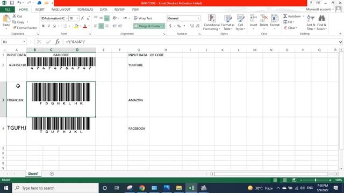Open the font name dropdown
This screenshot has height=193, width=344.
pyautogui.click(x=67, y=18)
